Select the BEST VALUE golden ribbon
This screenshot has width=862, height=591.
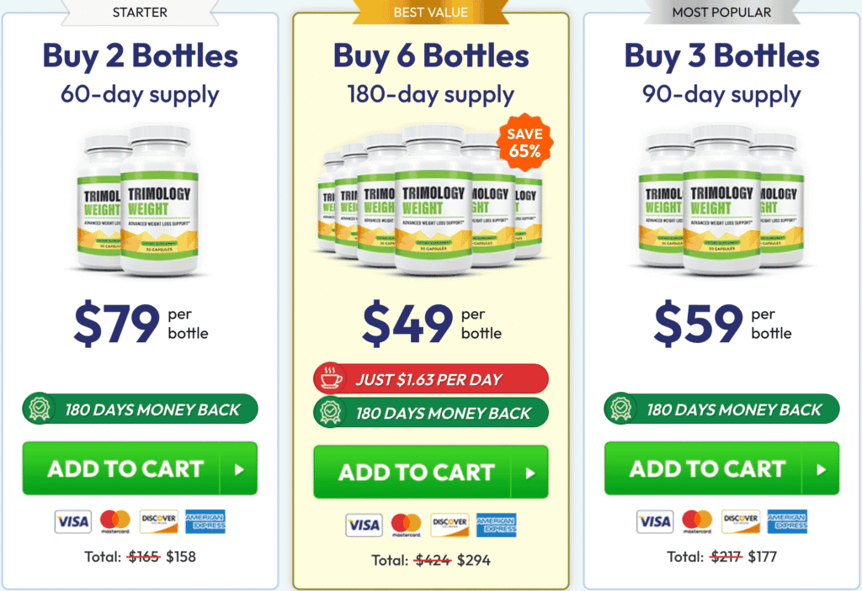[431, 13]
